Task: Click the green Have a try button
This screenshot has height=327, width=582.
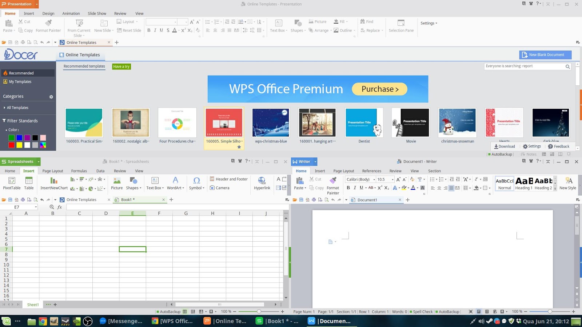Action: point(121,66)
